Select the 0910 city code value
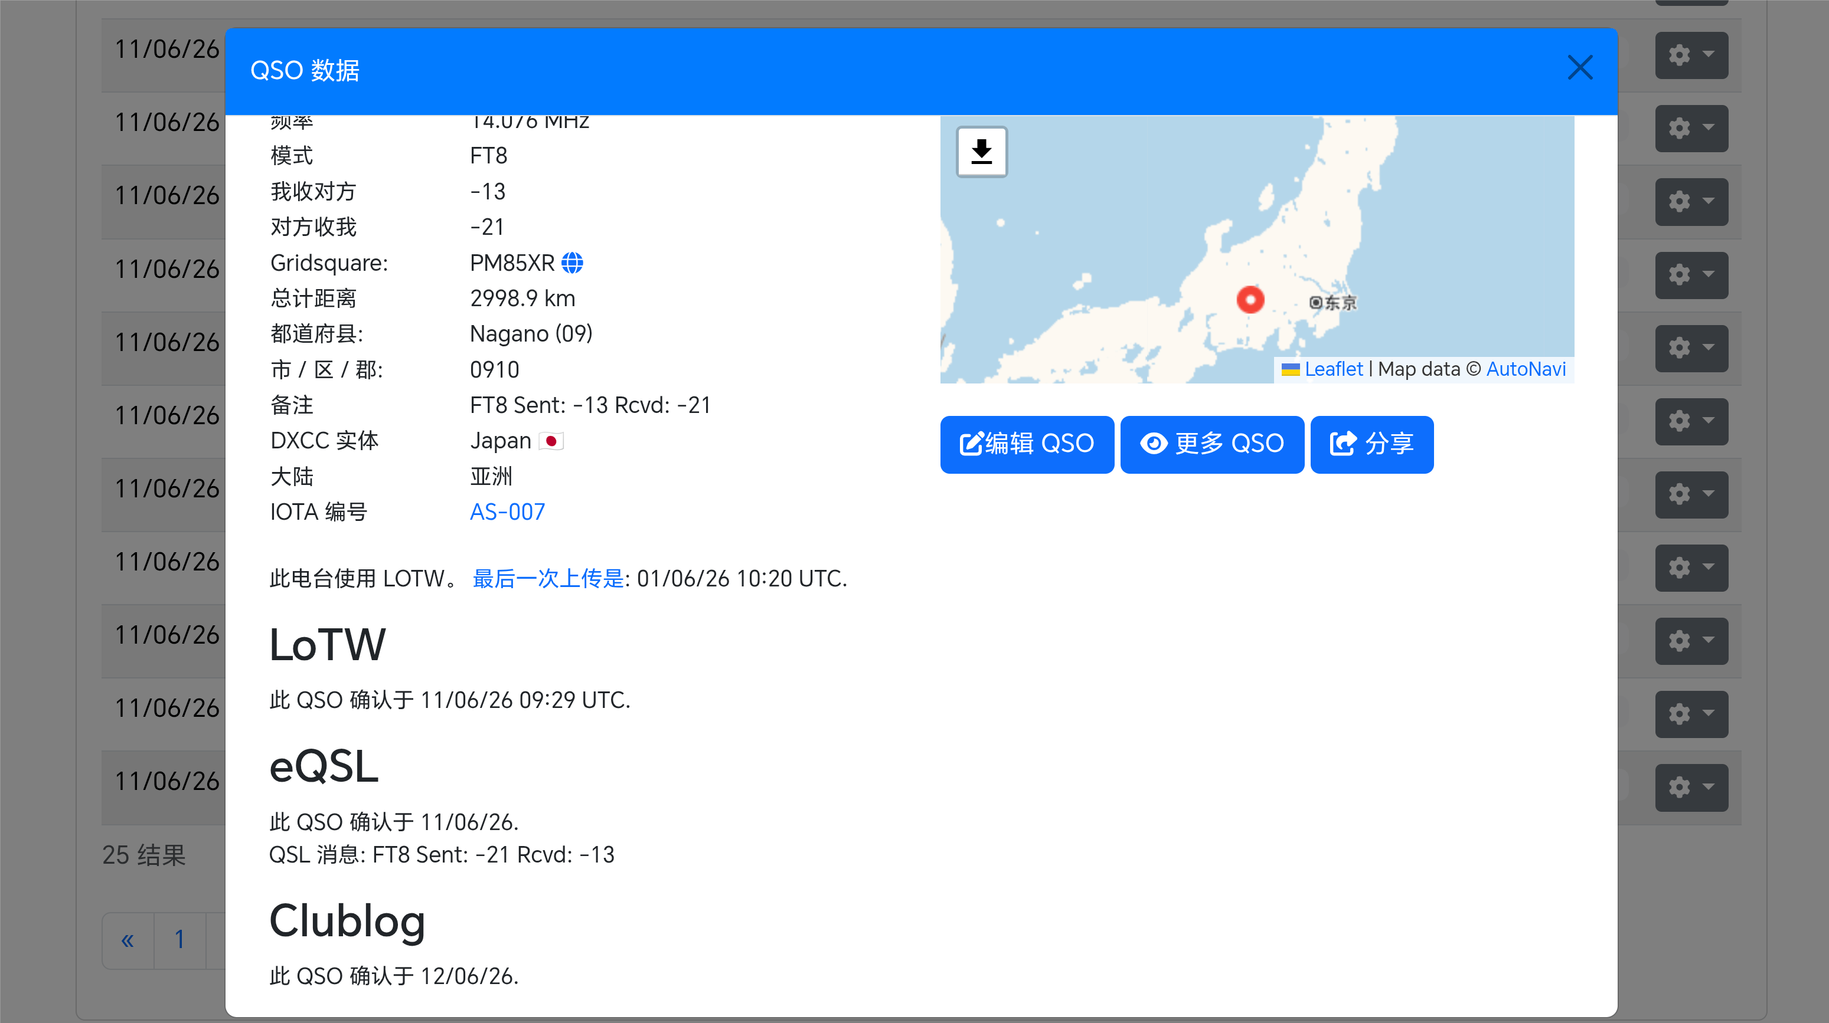The image size is (1829, 1023). [494, 370]
